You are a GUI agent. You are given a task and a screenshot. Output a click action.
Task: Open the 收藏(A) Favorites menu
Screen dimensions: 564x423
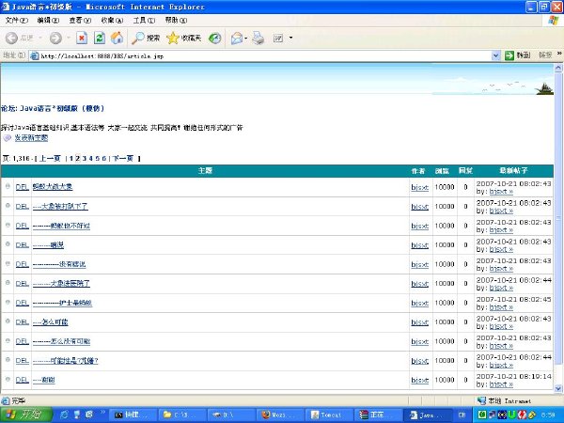point(112,20)
